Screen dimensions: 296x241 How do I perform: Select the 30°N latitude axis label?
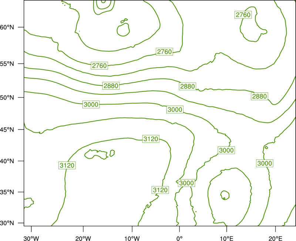7,223
